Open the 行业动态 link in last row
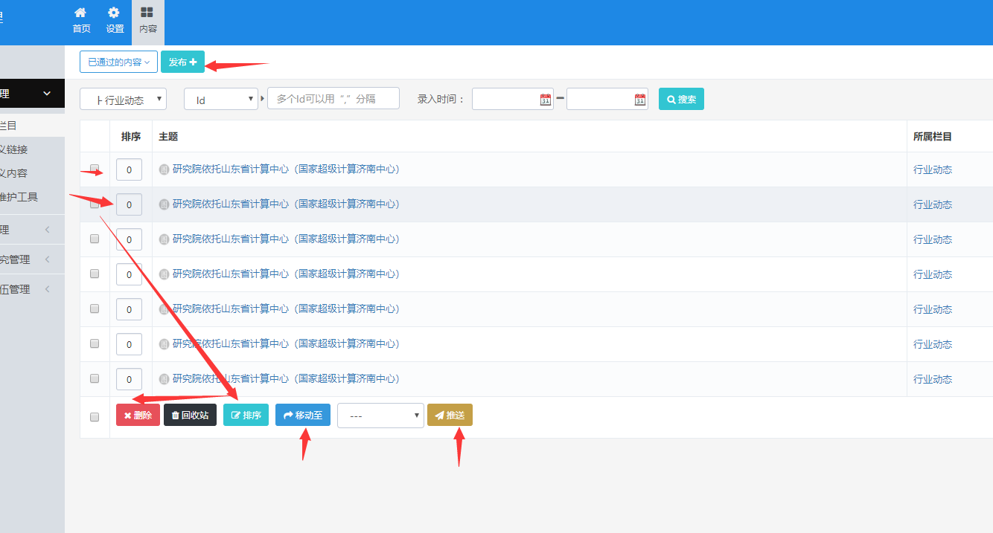Screen dimensions: 993x533 pyautogui.click(x=933, y=379)
